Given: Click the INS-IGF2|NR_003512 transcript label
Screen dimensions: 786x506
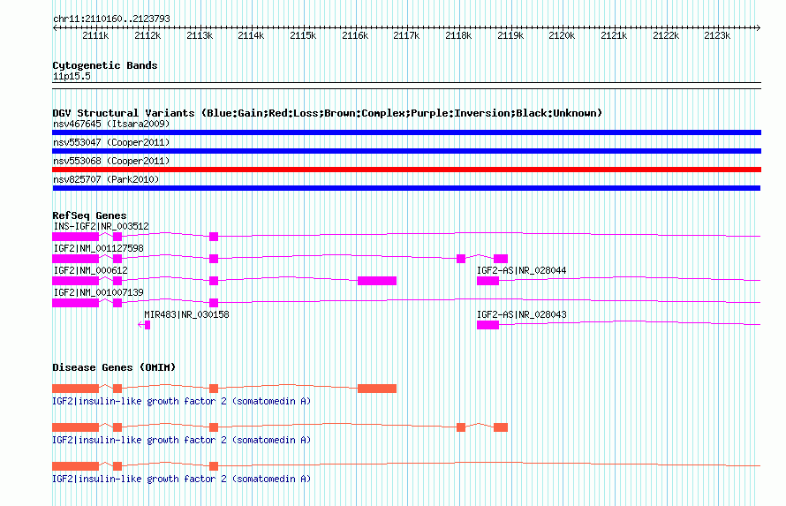Looking at the screenshot, I should click(x=102, y=226).
